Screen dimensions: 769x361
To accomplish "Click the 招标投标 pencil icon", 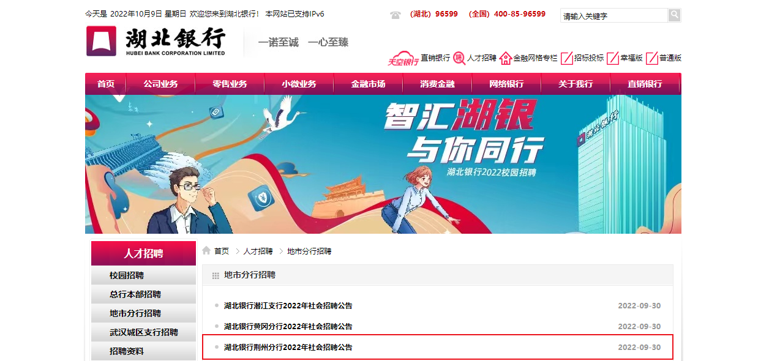I will point(567,58).
